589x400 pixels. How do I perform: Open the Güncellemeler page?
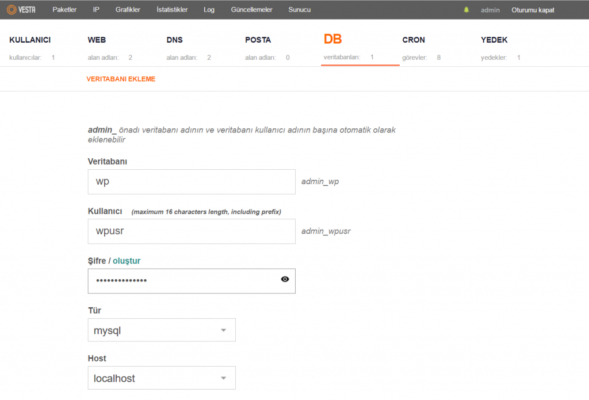251,10
